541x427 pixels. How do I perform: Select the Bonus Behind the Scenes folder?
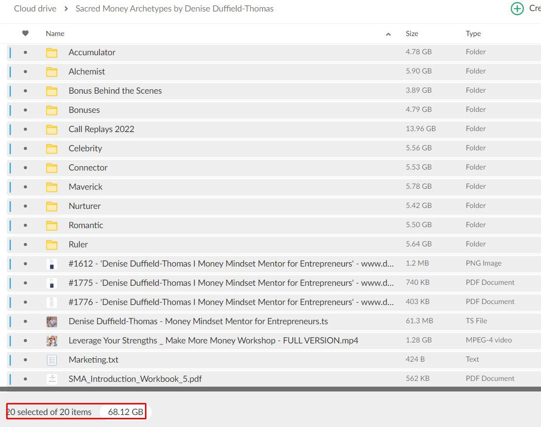[115, 91]
